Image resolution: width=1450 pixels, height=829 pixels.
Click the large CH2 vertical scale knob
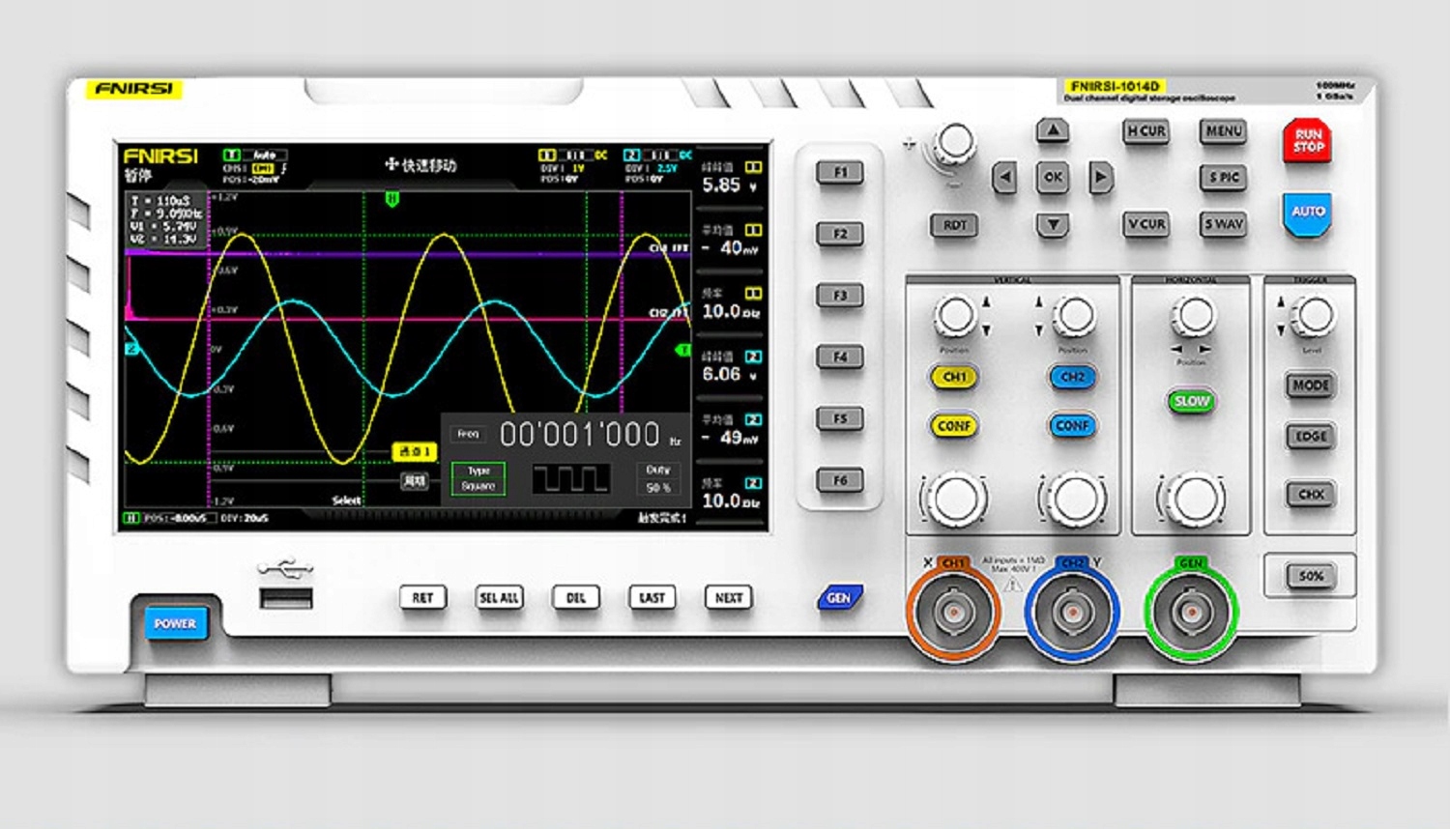(1074, 499)
